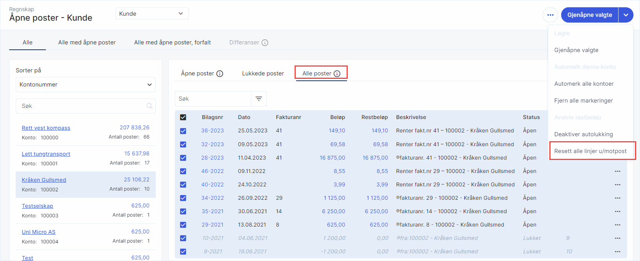640x261 pixels.
Task: Choose 'Automerk alle kontoer' from menu
Action: point(584,84)
